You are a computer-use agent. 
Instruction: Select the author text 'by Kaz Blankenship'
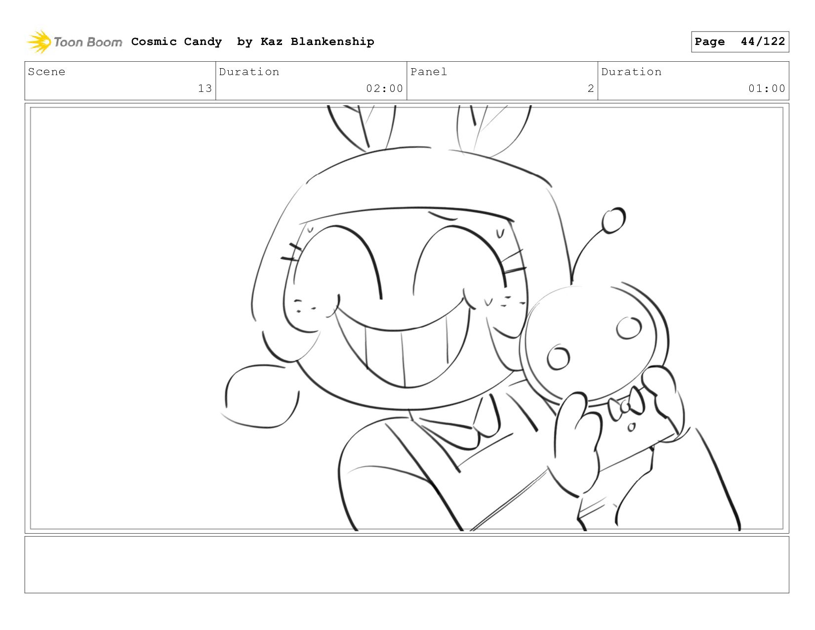305,42
